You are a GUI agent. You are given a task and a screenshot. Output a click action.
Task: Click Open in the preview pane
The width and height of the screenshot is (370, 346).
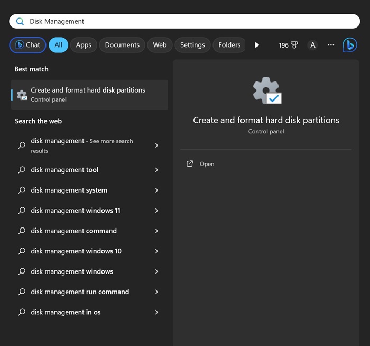click(207, 164)
